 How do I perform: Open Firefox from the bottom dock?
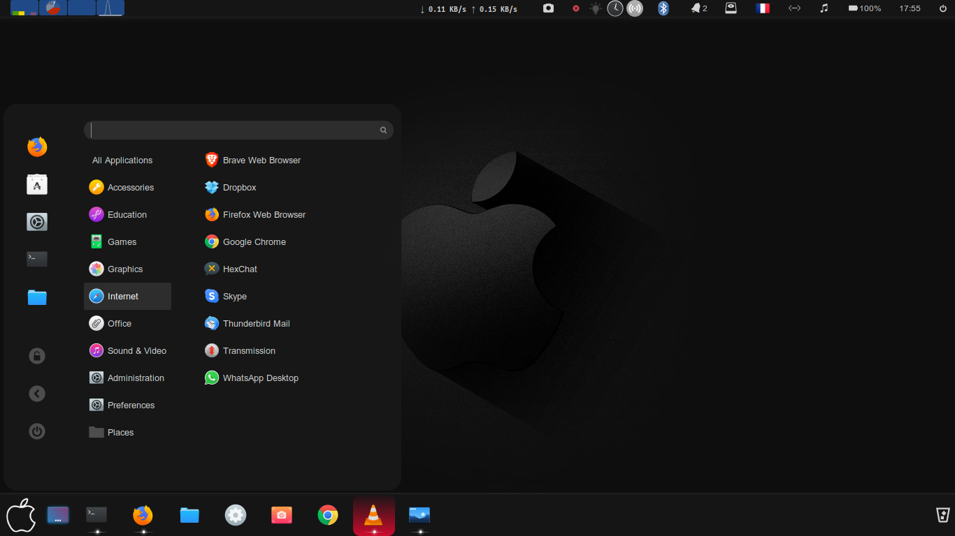[143, 515]
